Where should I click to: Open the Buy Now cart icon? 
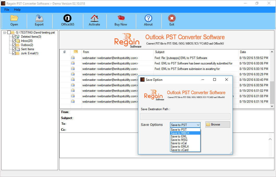[121, 18]
